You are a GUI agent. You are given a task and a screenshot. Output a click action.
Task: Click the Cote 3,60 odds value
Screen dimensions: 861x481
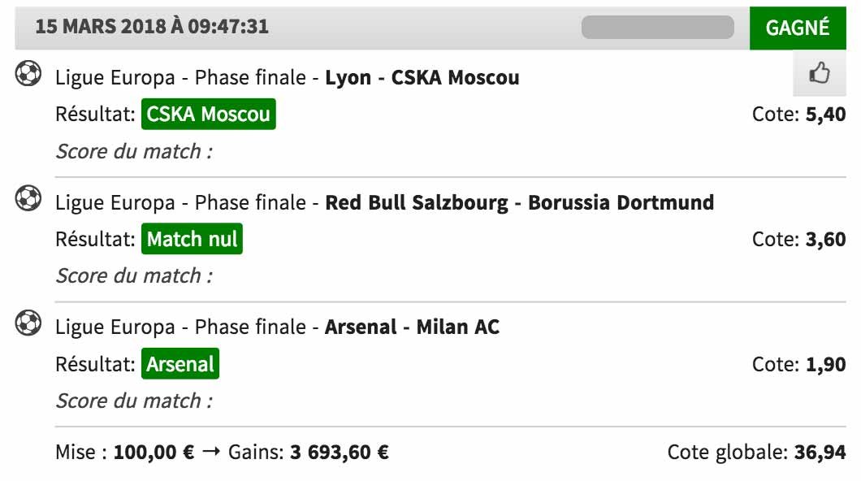pyautogui.click(x=825, y=239)
